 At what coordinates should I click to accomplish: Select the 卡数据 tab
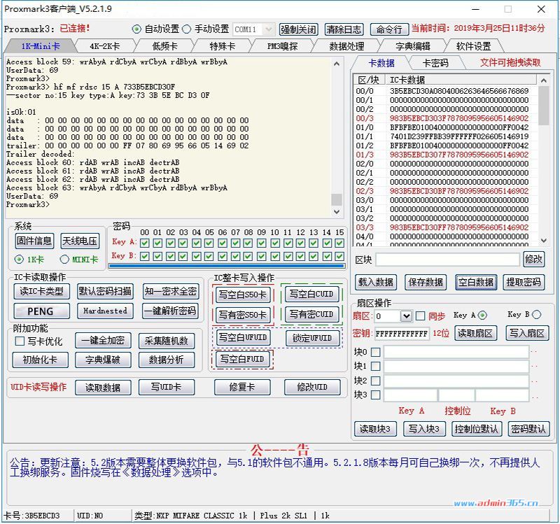381,63
